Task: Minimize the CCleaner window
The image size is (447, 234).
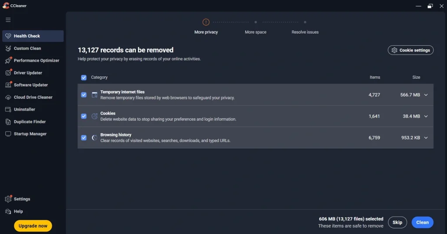Action: point(418,6)
